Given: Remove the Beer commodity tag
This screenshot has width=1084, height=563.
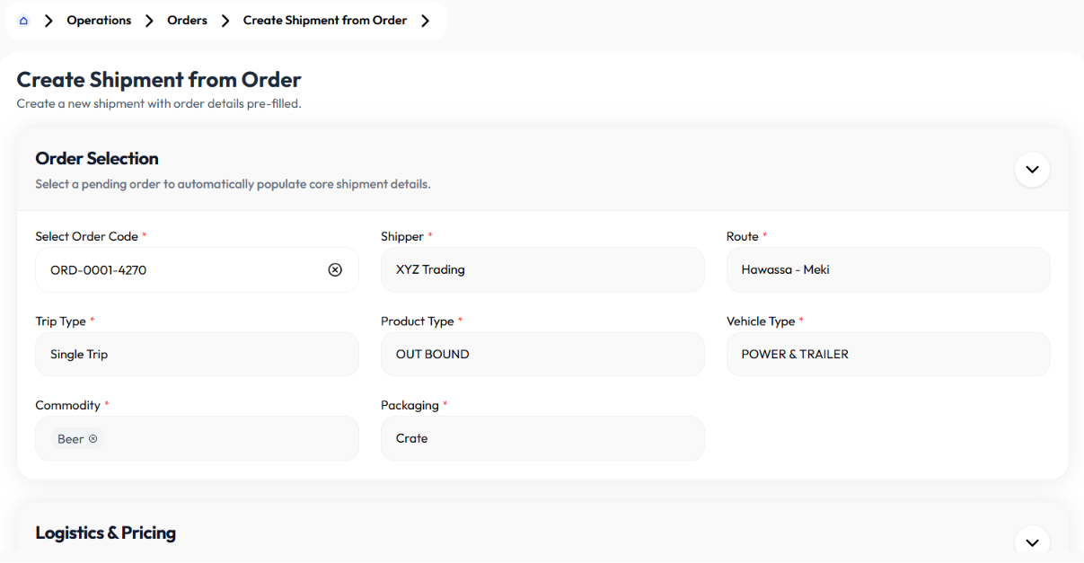Looking at the screenshot, I should [93, 439].
